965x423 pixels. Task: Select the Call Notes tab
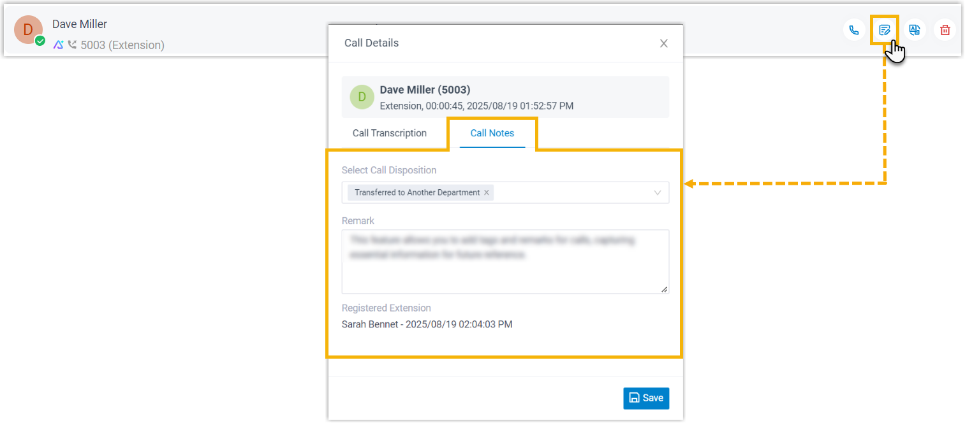[492, 133]
